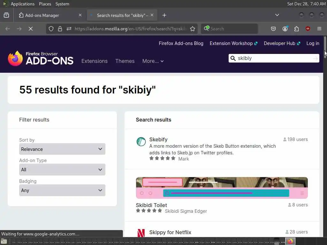Open the list all tabs chevron

(277, 15)
